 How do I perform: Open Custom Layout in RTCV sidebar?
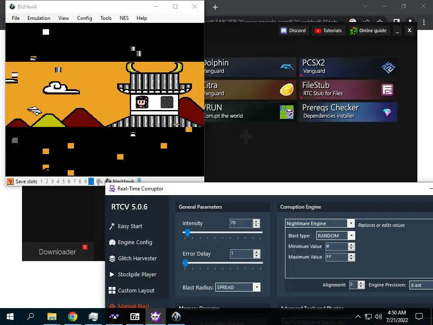tap(136, 290)
